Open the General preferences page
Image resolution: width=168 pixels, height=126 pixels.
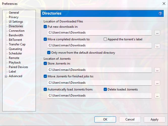(x=14, y=13)
